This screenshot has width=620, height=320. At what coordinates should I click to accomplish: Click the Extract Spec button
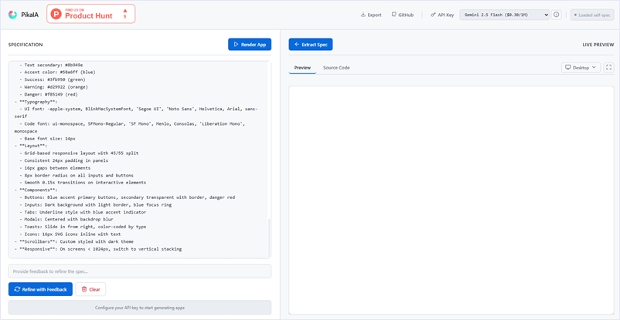tap(310, 45)
